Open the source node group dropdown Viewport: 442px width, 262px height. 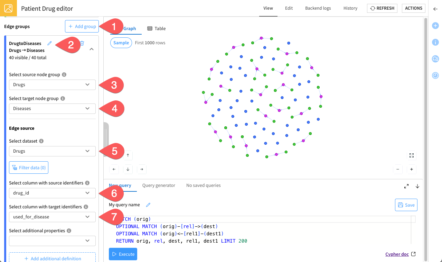[x=52, y=85]
